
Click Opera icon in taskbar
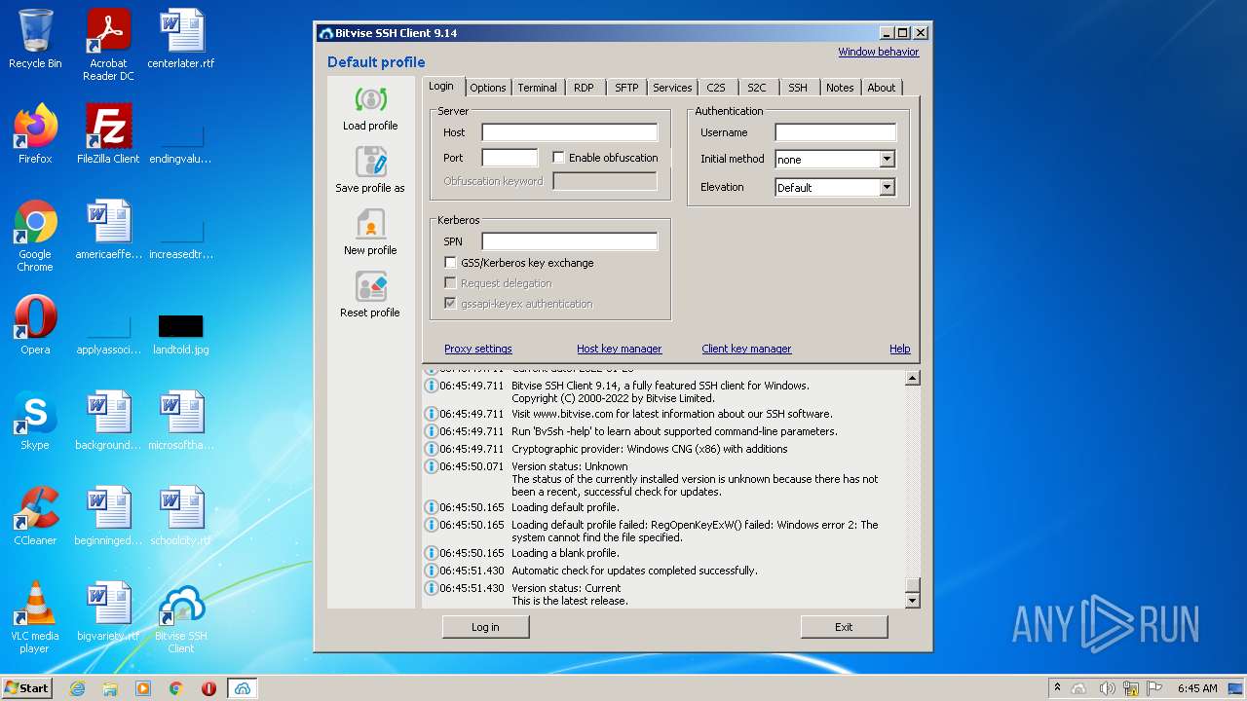208,688
